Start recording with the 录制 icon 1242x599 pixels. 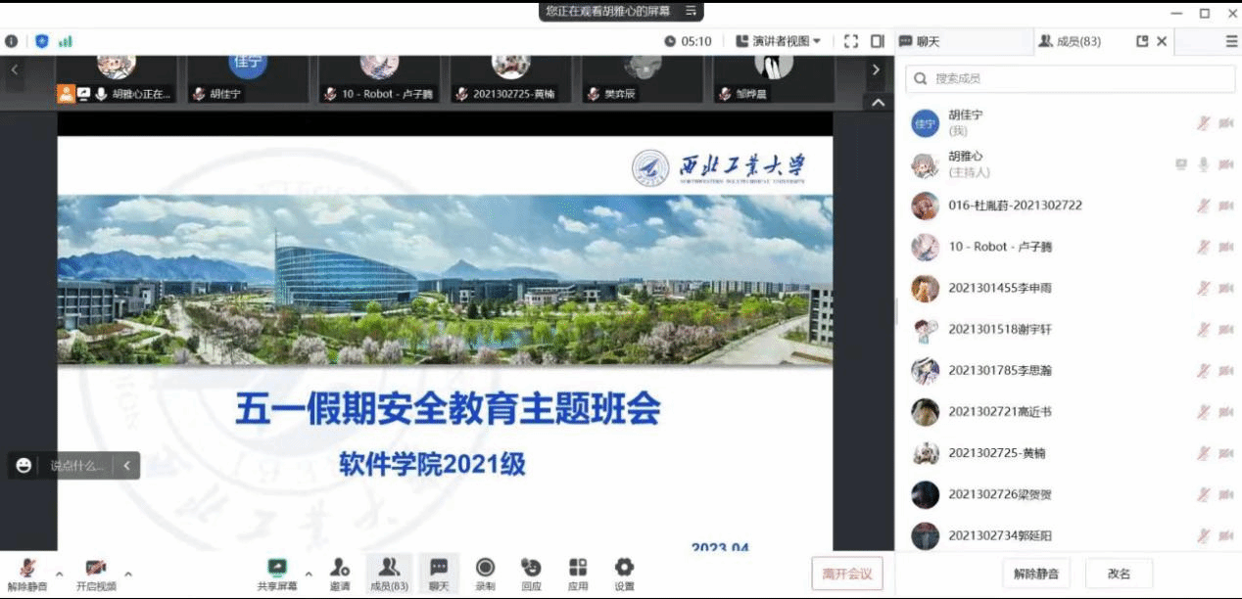point(485,568)
